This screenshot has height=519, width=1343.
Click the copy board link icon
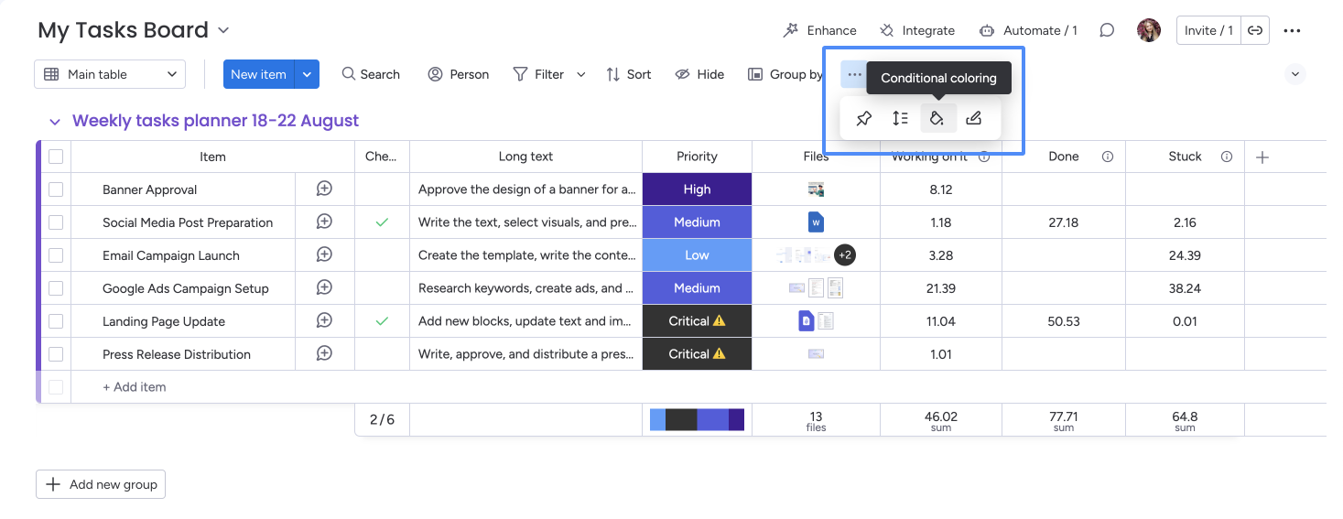[1256, 30]
